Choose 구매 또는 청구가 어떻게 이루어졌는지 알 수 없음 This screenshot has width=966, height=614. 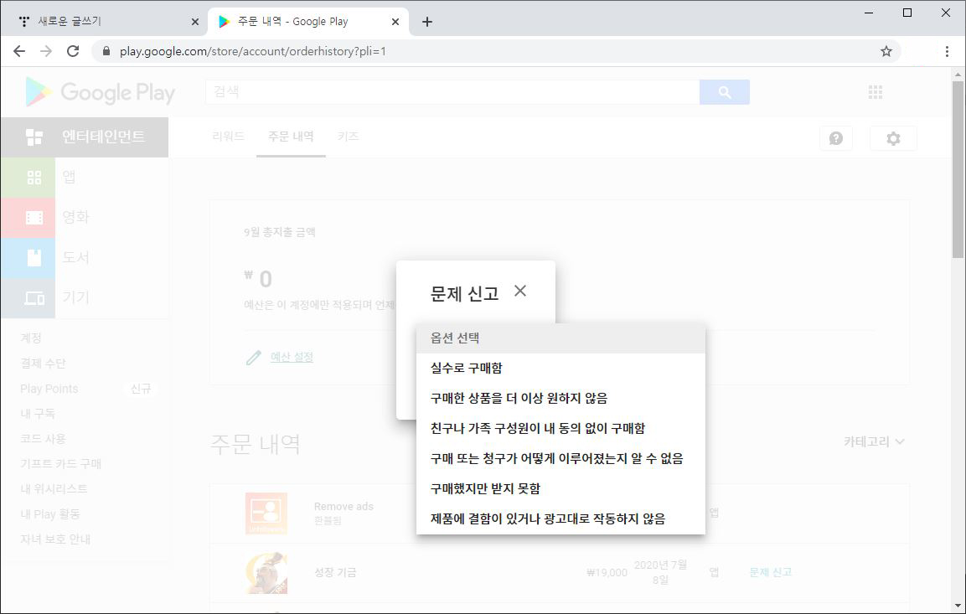click(x=560, y=458)
